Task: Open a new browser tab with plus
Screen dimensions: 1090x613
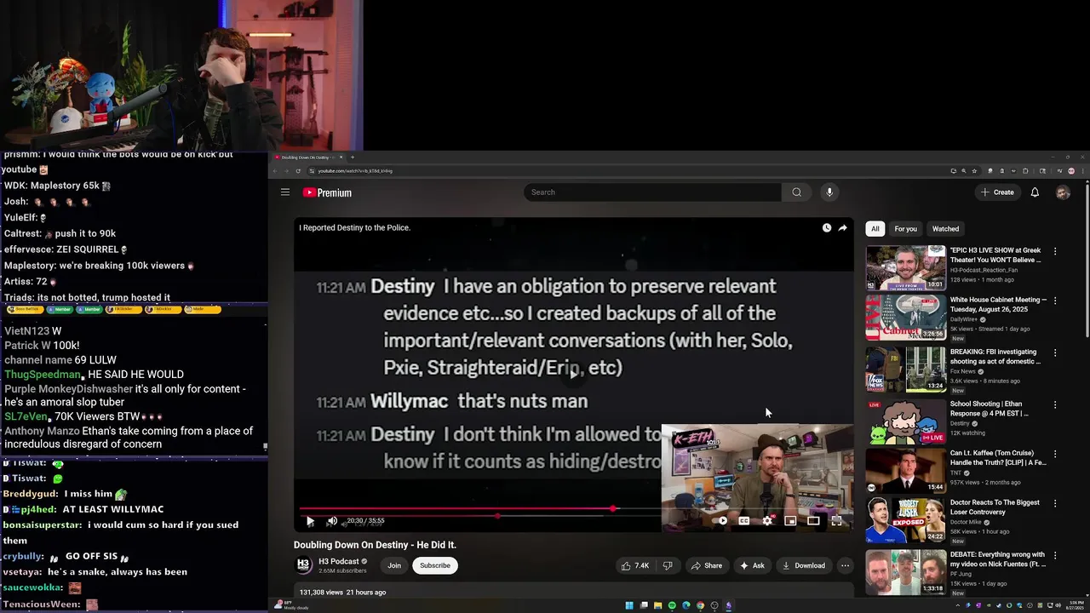Action: tap(353, 158)
